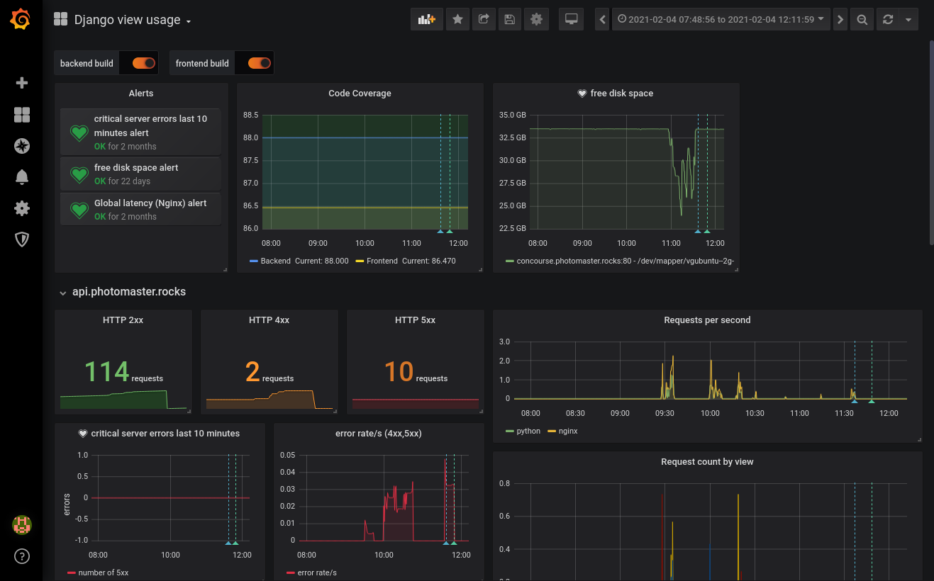Click the green annotation marker in Code Coverage

tap(450, 232)
